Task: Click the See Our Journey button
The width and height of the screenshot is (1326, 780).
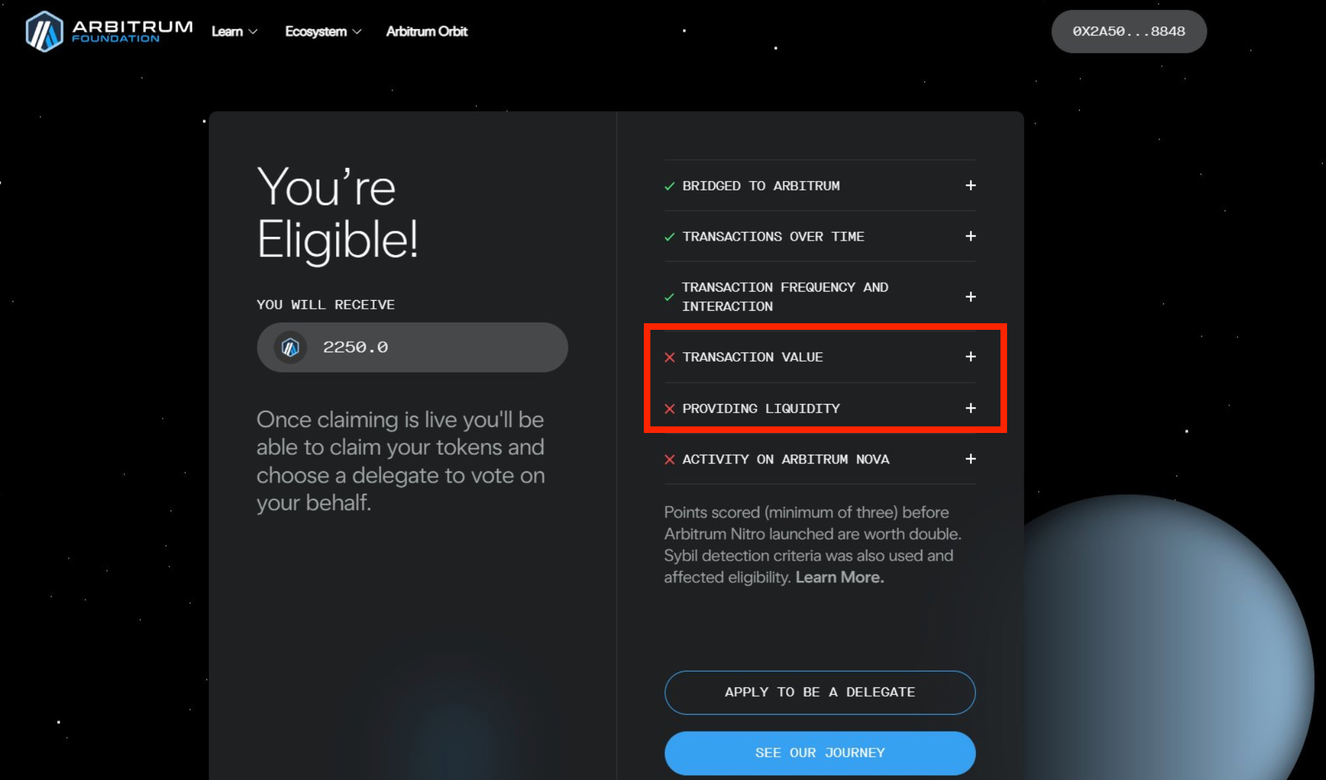Action: (820, 753)
